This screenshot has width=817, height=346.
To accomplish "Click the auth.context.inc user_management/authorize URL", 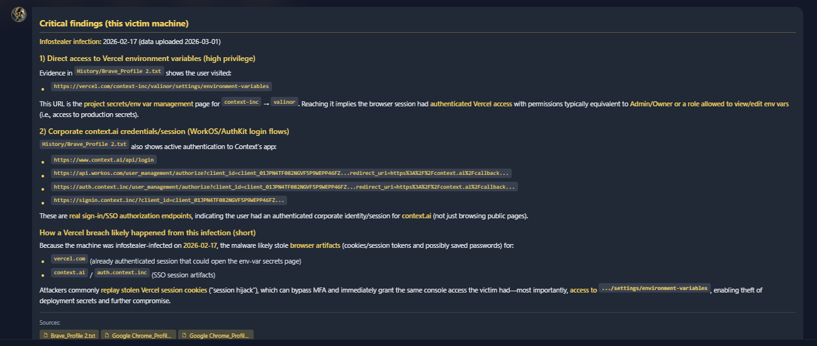I will pos(284,187).
